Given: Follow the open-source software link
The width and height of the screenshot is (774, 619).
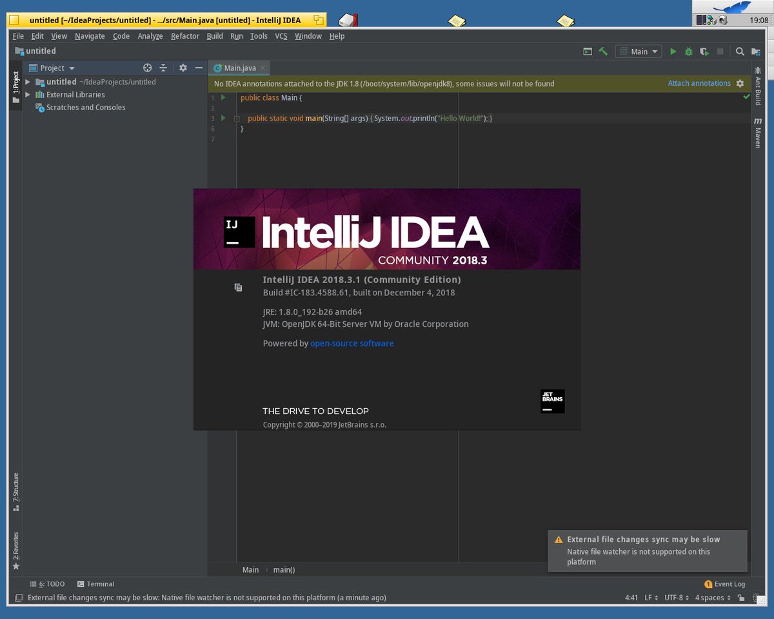Looking at the screenshot, I should point(352,343).
